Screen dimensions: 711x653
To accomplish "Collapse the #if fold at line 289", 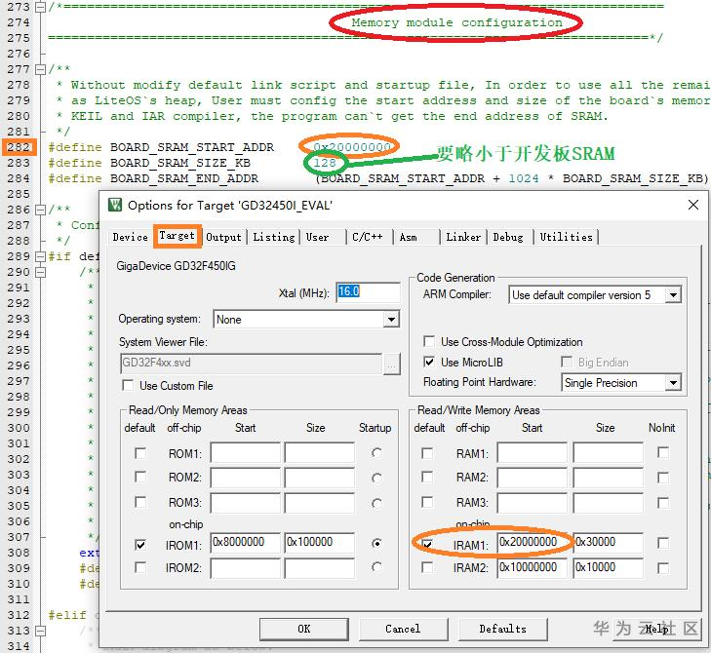I will pyautogui.click(x=41, y=256).
